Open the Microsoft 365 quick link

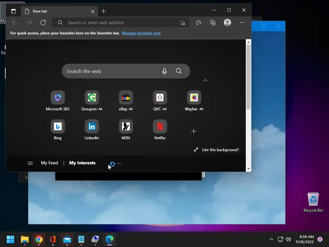click(58, 101)
